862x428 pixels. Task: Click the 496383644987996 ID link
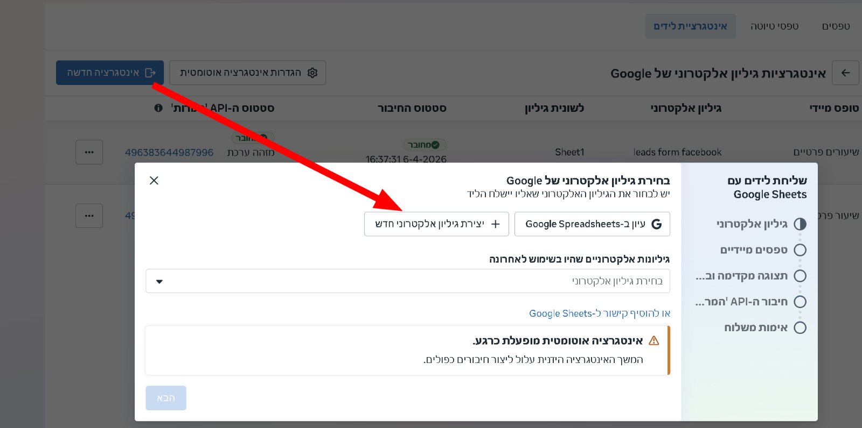[x=169, y=153]
